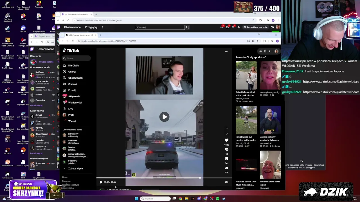Click the small play icon beside 00:12 / 00:16
This screenshot has height=202, width=360.
coord(101,182)
